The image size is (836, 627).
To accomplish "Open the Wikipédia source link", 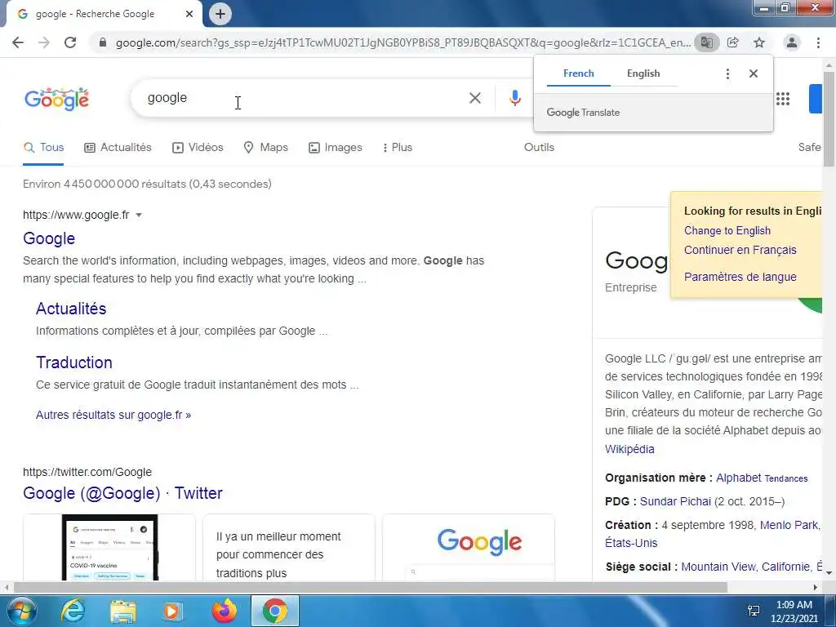I will (x=629, y=449).
